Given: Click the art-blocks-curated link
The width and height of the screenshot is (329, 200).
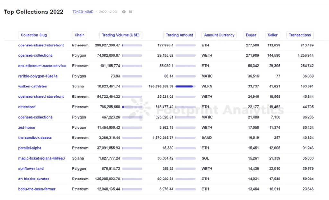Looking at the screenshot, I should (34, 179).
